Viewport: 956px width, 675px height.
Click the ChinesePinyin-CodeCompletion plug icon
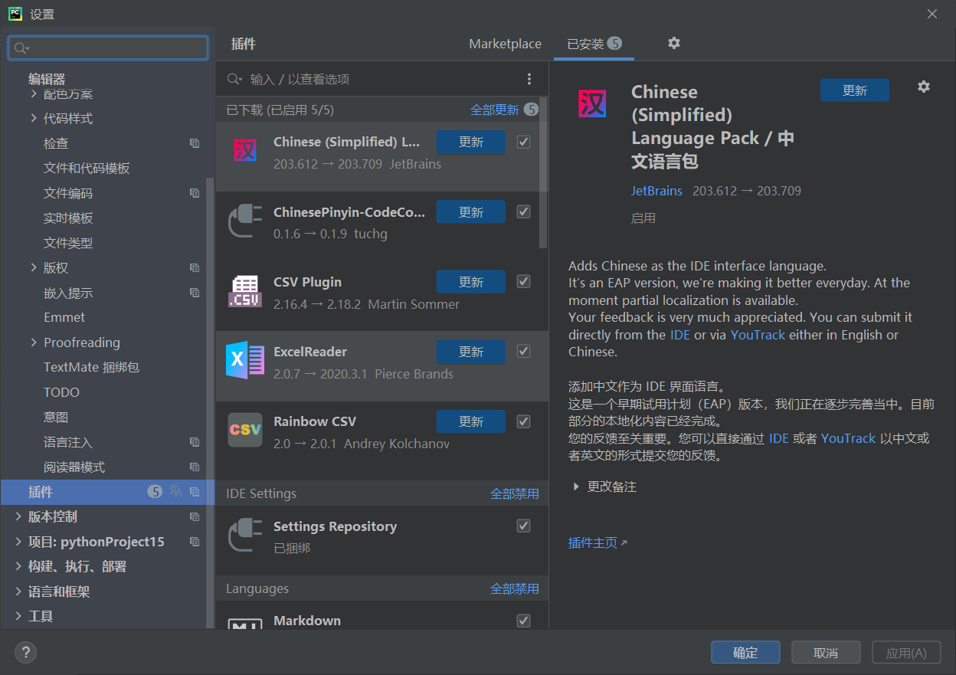coord(245,221)
